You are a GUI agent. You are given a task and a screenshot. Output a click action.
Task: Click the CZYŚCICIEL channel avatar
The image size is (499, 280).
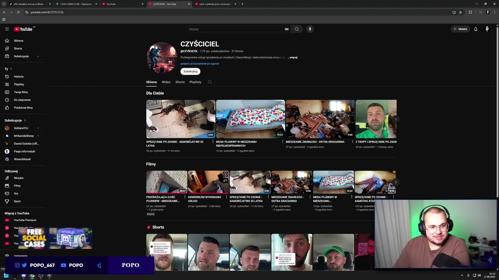point(162,58)
